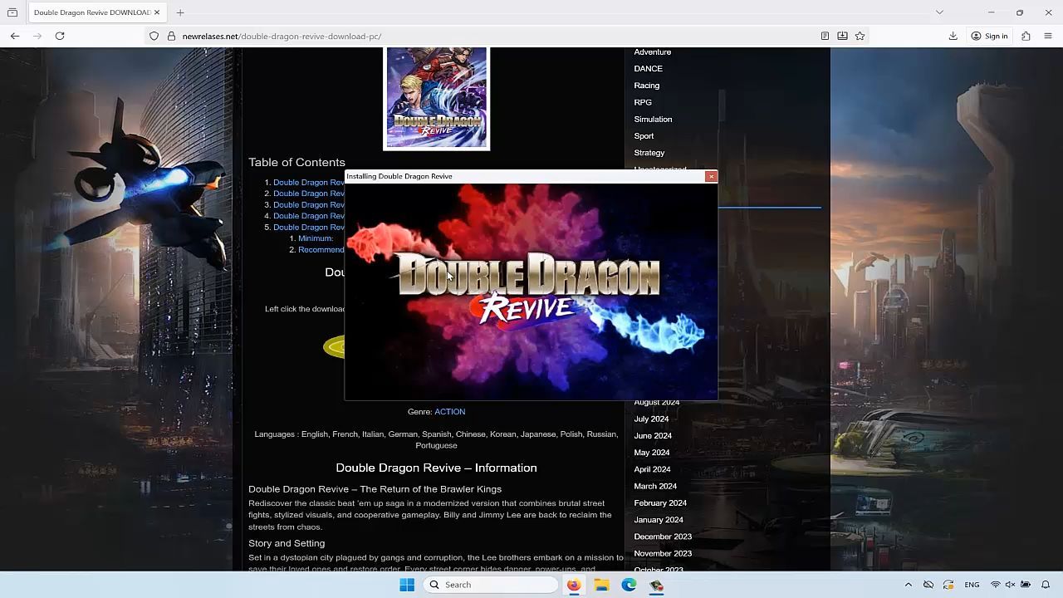Viewport: 1063px width, 598px height.
Task: Click the tracking protection shield icon
Action: 154,36
